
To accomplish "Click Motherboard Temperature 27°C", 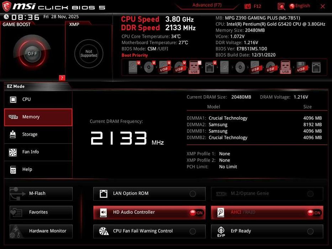I will pyautogui.click(x=155, y=43).
